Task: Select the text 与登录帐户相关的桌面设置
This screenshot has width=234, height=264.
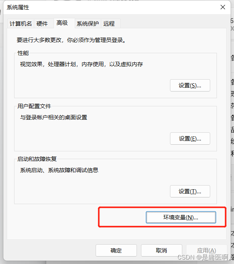Action: click(x=54, y=117)
